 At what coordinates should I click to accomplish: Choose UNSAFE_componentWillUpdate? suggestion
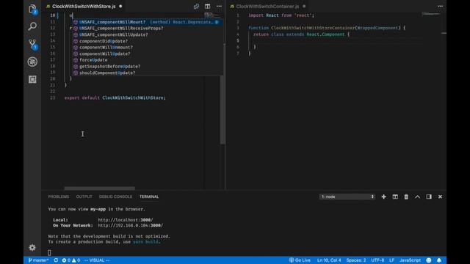click(147, 34)
